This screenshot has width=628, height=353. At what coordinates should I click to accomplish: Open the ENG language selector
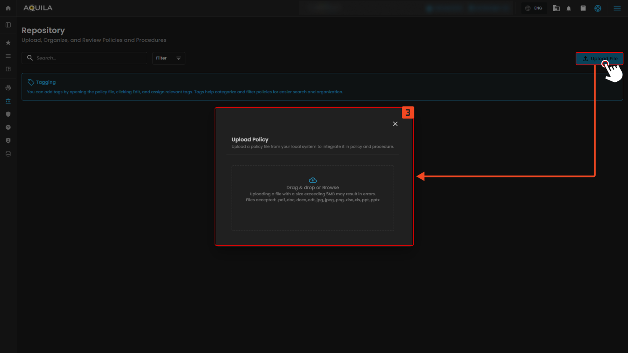coord(534,8)
